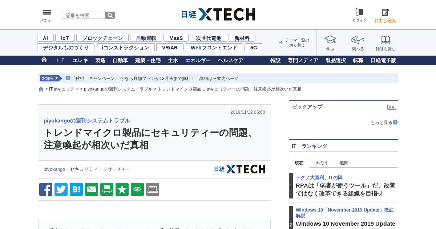
Task: Open the 特設 navigation menu
Action: 275,60
